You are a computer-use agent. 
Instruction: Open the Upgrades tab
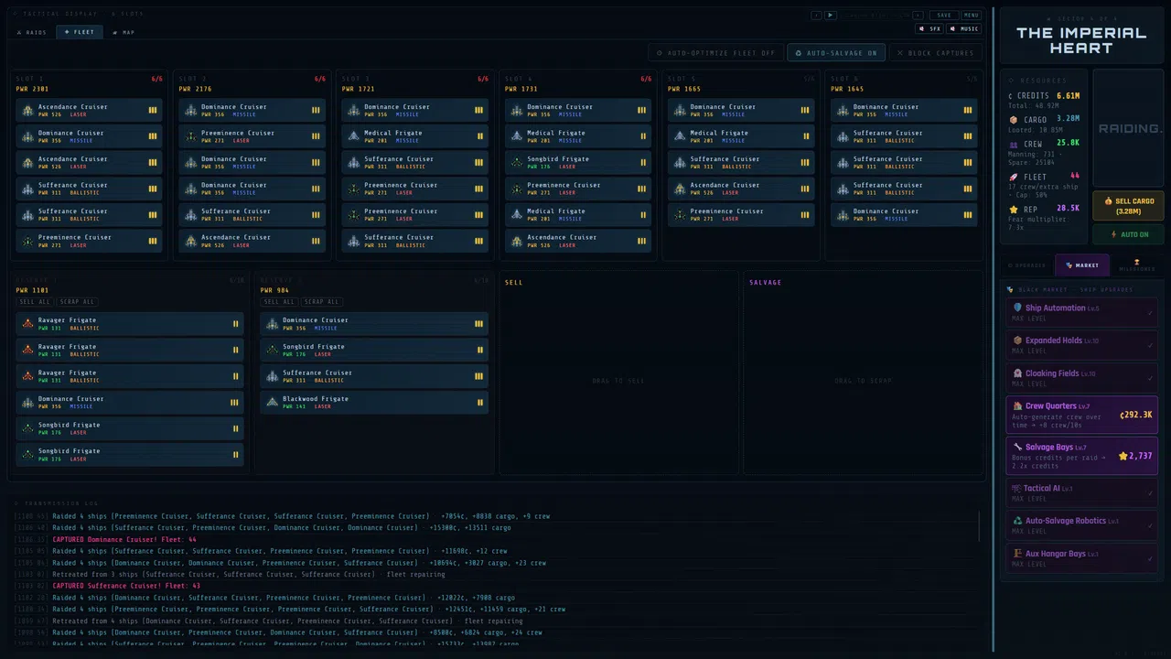click(x=1026, y=265)
